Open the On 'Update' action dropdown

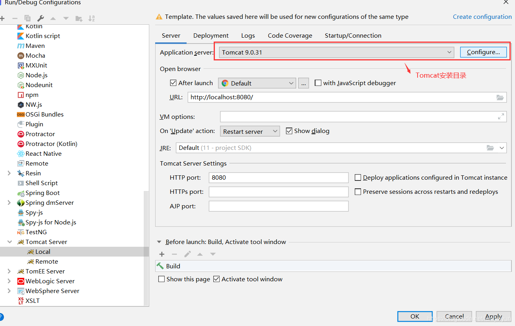pyautogui.click(x=250, y=131)
